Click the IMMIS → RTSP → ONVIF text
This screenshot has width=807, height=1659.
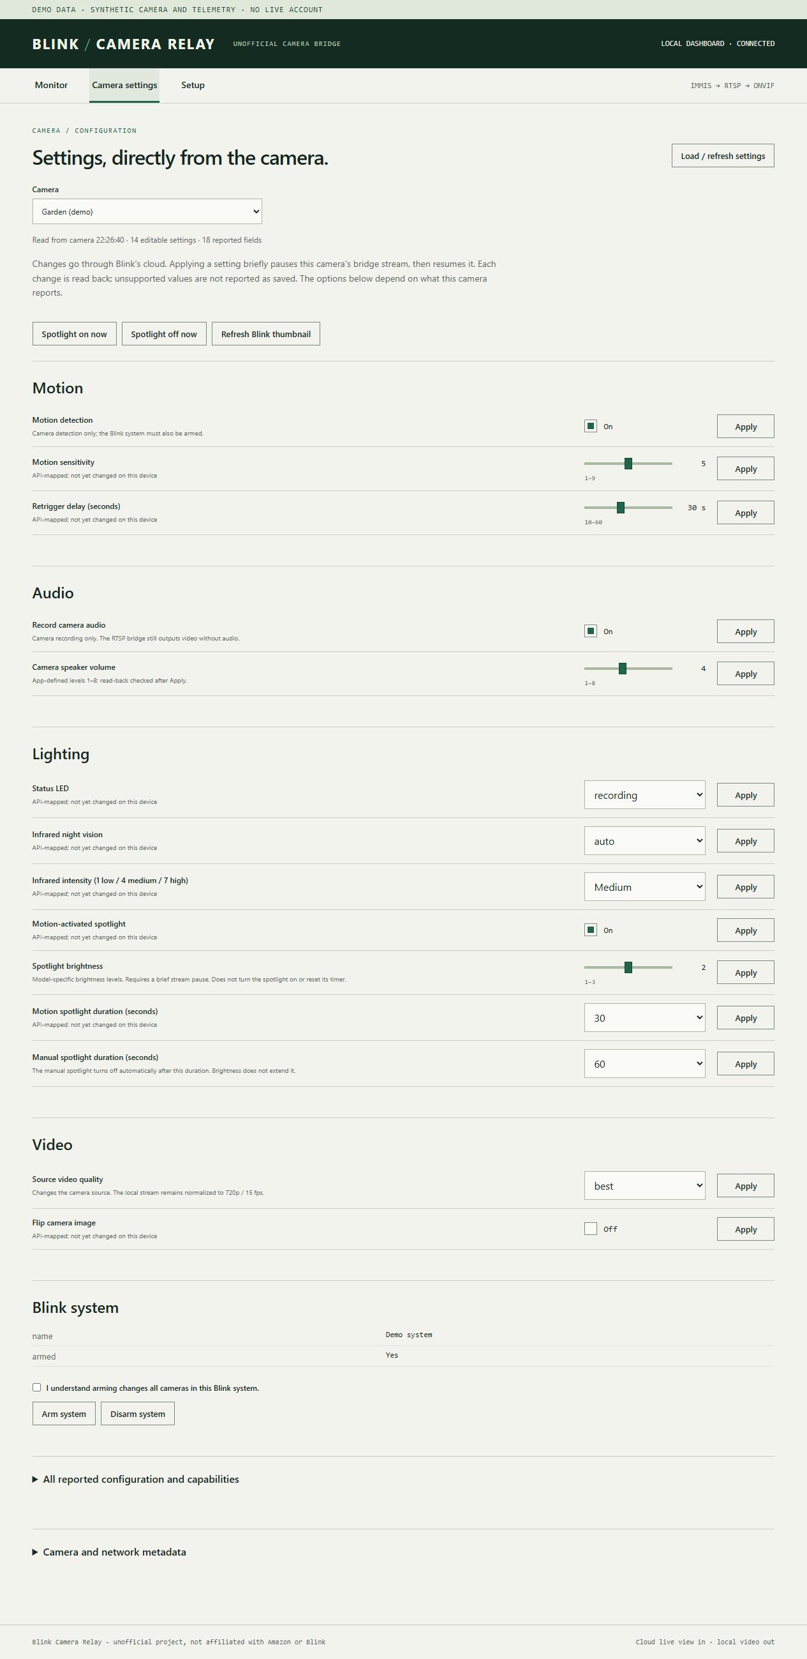(732, 86)
